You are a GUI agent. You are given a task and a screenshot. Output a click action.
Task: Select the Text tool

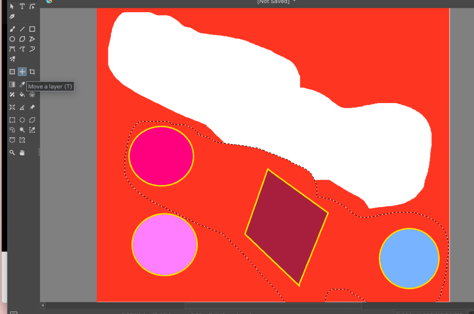(22, 6)
